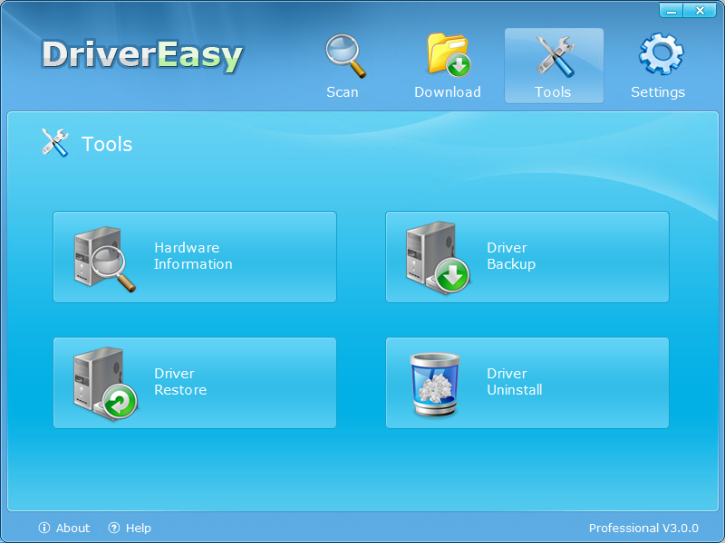Click the Help question mark icon
The image size is (725, 543).
[x=114, y=528]
